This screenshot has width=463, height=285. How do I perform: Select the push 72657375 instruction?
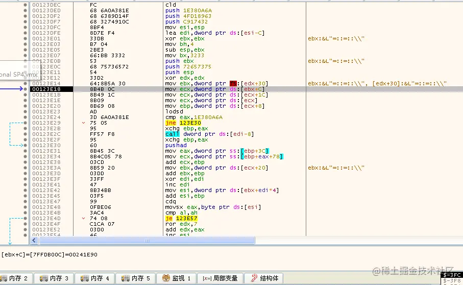coord(188,67)
